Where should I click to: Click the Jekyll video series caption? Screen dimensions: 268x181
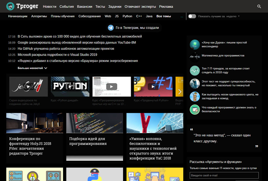coord(24,102)
